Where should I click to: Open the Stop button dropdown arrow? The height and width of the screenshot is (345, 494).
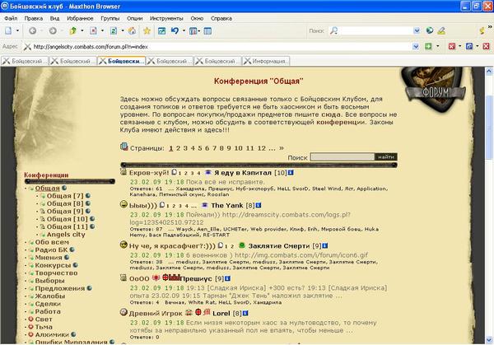click(102, 30)
